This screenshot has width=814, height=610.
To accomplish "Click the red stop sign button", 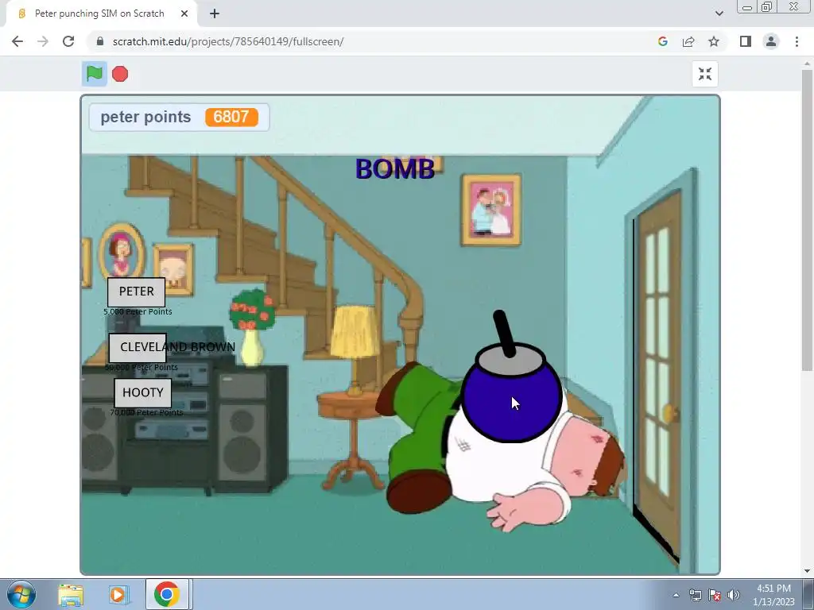I will [x=120, y=74].
